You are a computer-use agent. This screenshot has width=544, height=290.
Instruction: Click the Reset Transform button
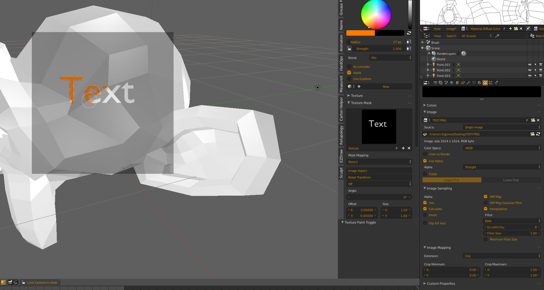click(379, 177)
